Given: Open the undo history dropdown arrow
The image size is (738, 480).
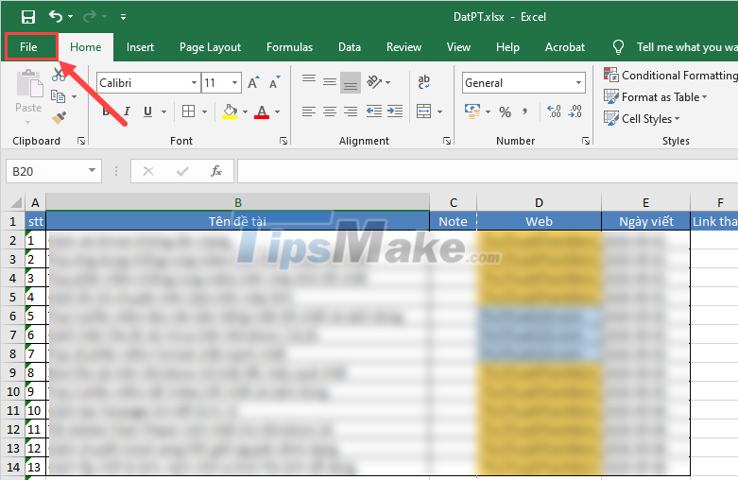Looking at the screenshot, I should (x=71, y=17).
